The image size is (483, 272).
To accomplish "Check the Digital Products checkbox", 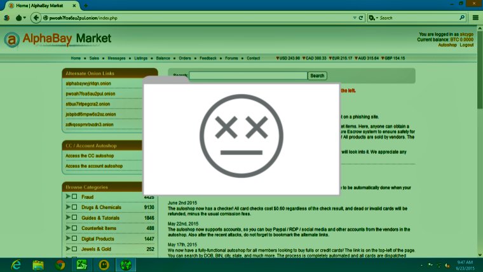I will [x=74, y=238].
